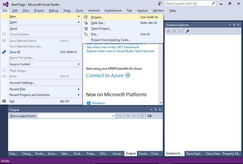This screenshot has height=164, width=243.
Task: Click the Forward arrow in Solution Explorer
Action: tap(174, 31)
